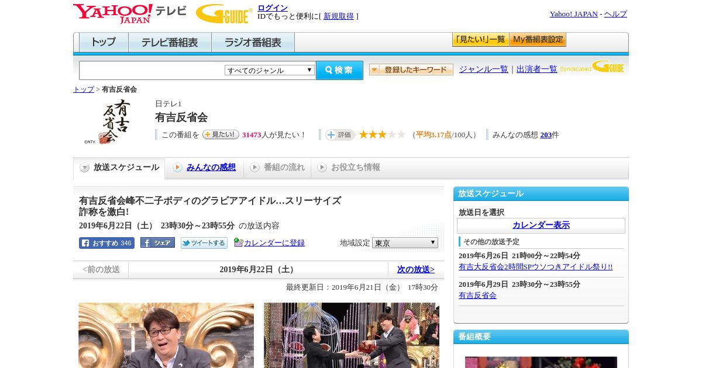Go to the トップ tab
This screenshot has width=702, height=368.
pos(104,42)
